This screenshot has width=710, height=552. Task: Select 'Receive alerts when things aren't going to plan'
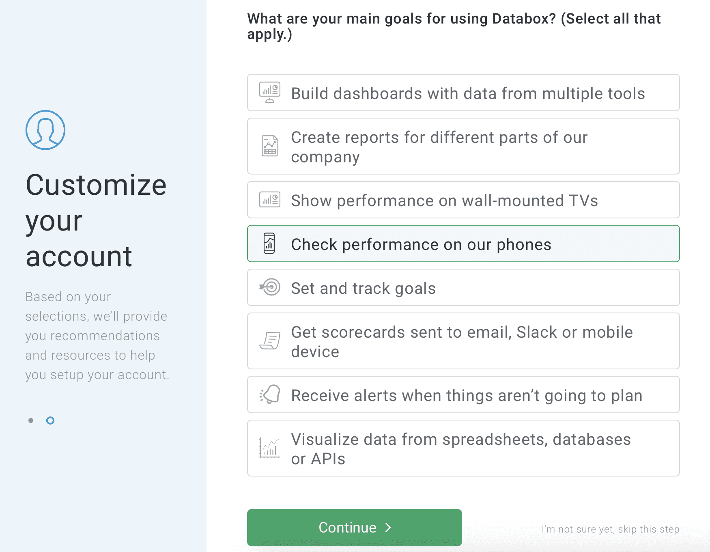(x=463, y=395)
